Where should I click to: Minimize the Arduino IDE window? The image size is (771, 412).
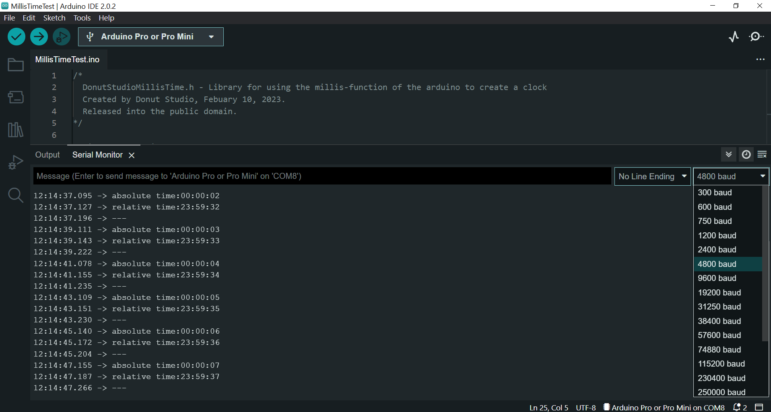tap(713, 6)
